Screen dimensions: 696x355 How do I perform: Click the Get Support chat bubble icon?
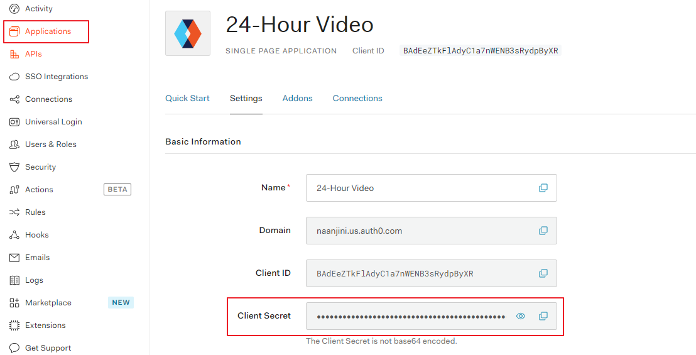(x=14, y=348)
